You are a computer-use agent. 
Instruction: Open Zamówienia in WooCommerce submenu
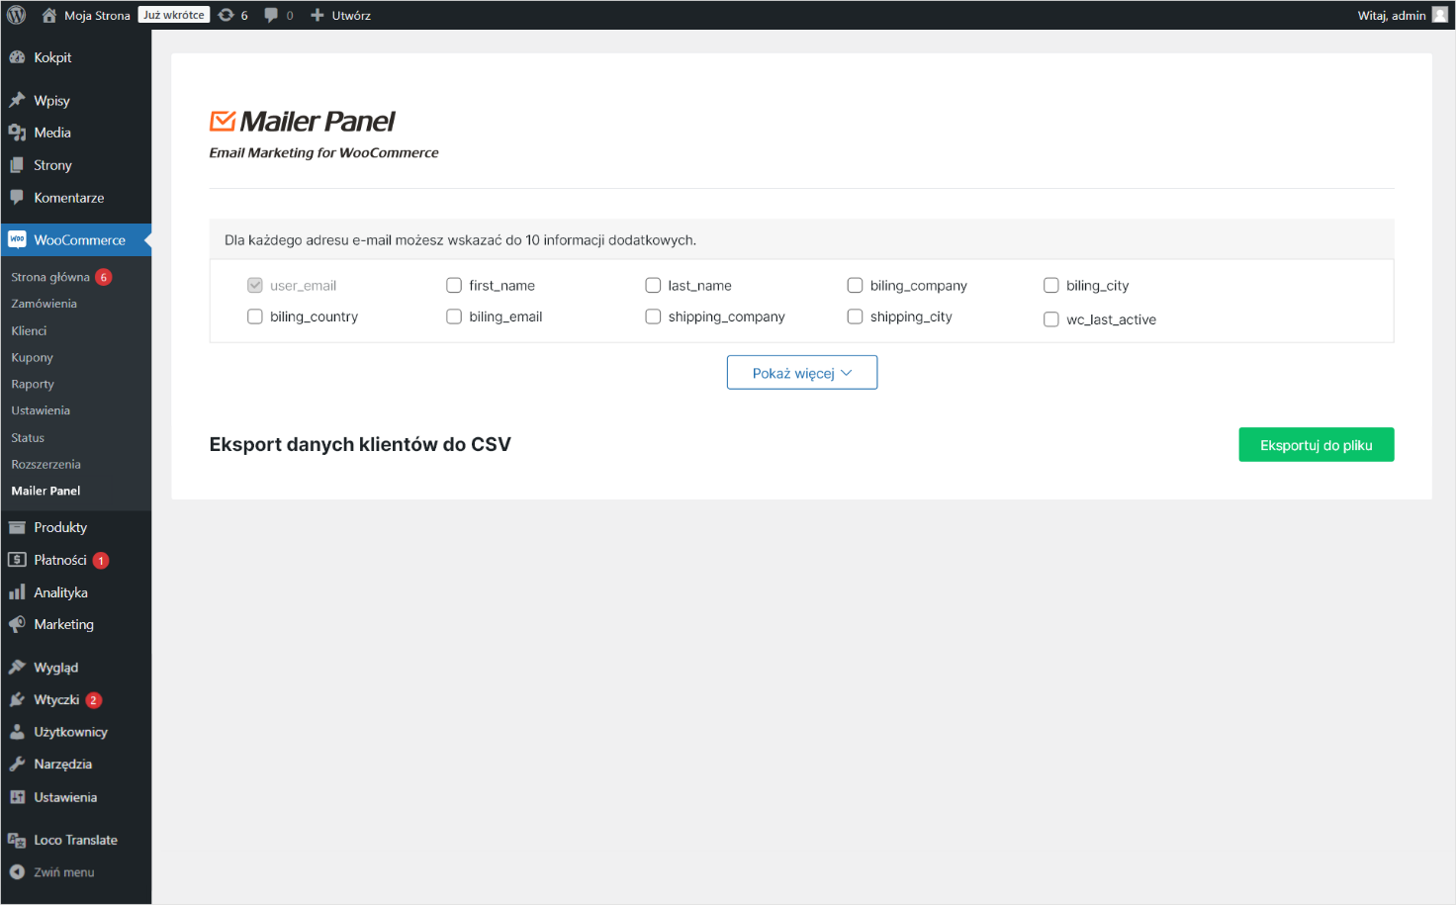click(44, 304)
